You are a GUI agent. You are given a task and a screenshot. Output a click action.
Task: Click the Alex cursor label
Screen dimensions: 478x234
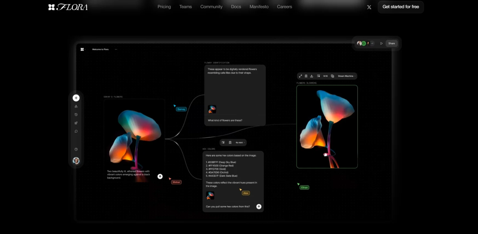(246, 193)
